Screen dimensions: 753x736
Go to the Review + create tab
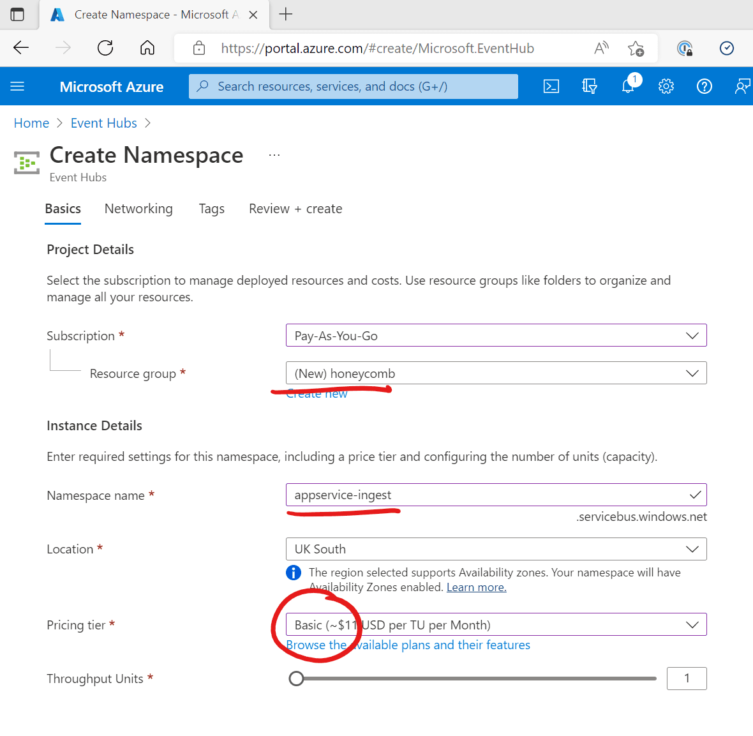point(295,209)
